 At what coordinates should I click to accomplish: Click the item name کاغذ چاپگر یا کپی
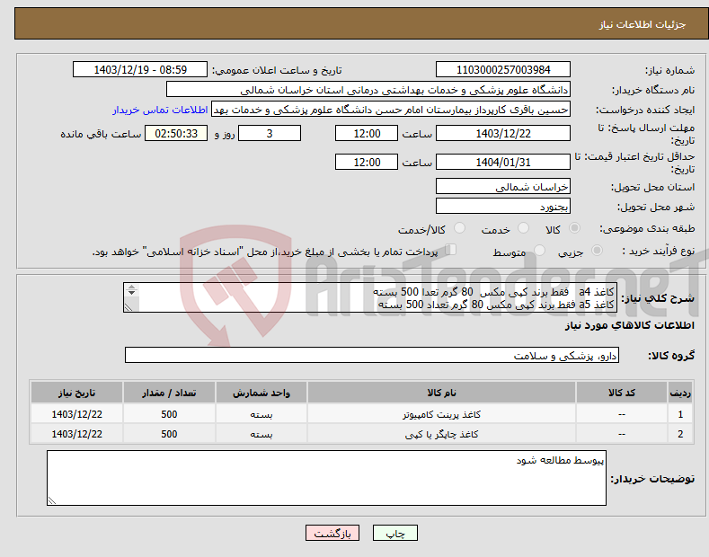[x=441, y=435]
